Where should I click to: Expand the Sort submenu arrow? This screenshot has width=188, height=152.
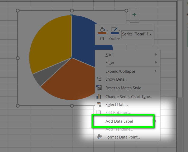click(156, 54)
